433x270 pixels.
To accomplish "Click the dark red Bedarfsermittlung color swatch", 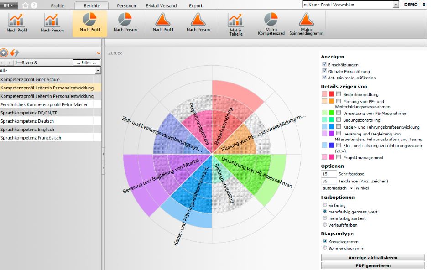I will (x=331, y=94).
